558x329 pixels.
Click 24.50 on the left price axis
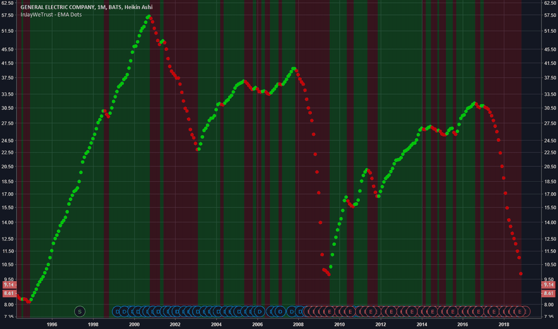[7, 141]
